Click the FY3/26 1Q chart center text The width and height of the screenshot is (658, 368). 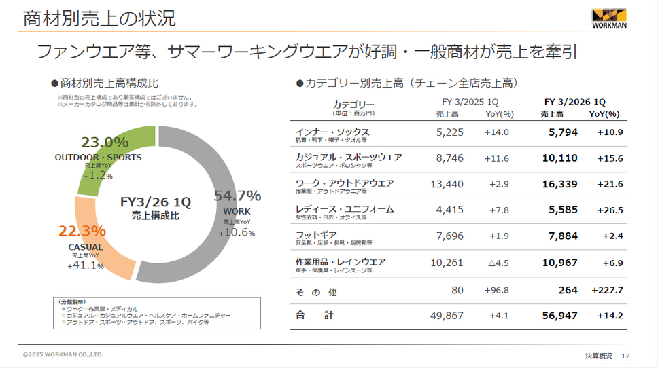(x=156, y=202)
